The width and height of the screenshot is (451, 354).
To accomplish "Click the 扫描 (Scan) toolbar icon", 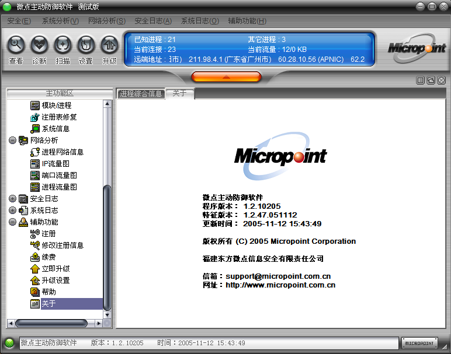I will point(63,44).
